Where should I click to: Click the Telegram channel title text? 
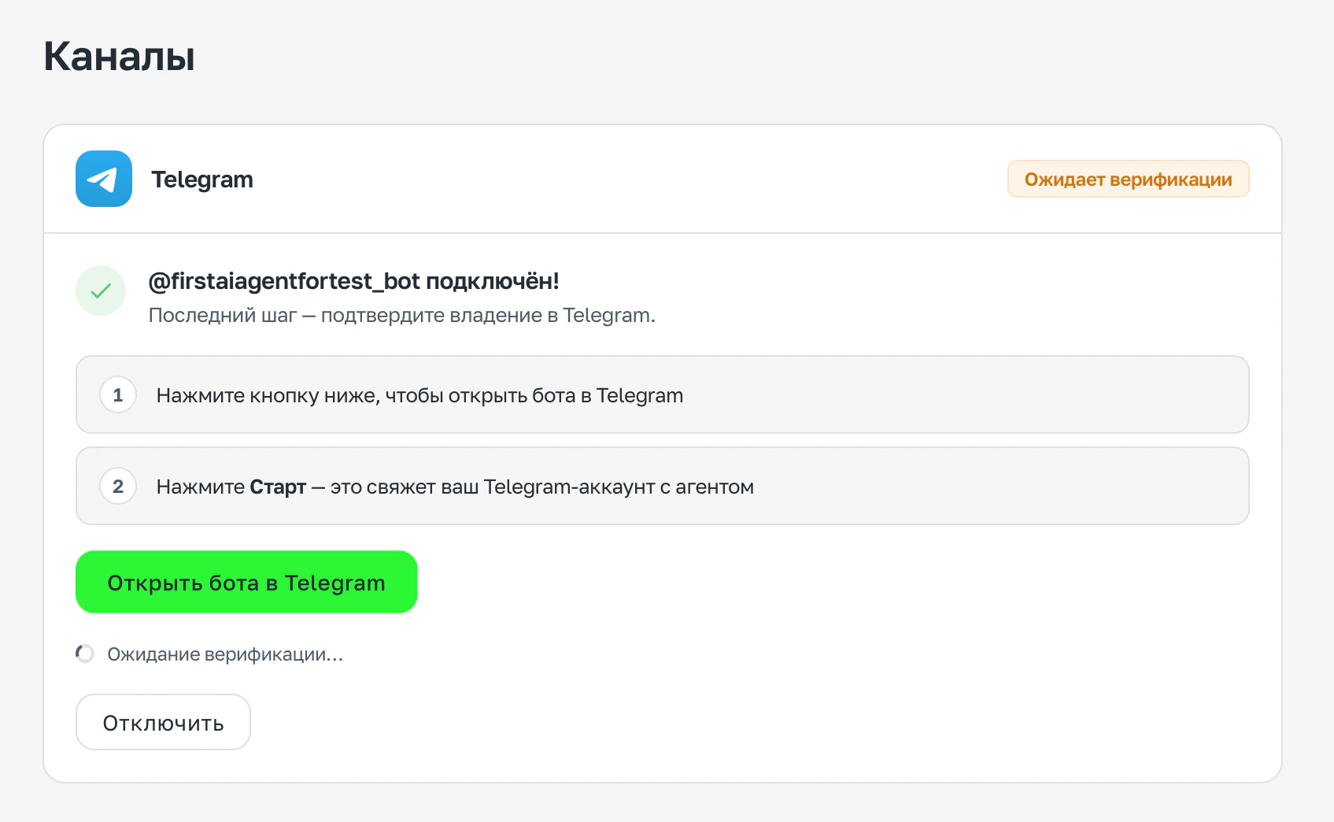tap(202, 180)
